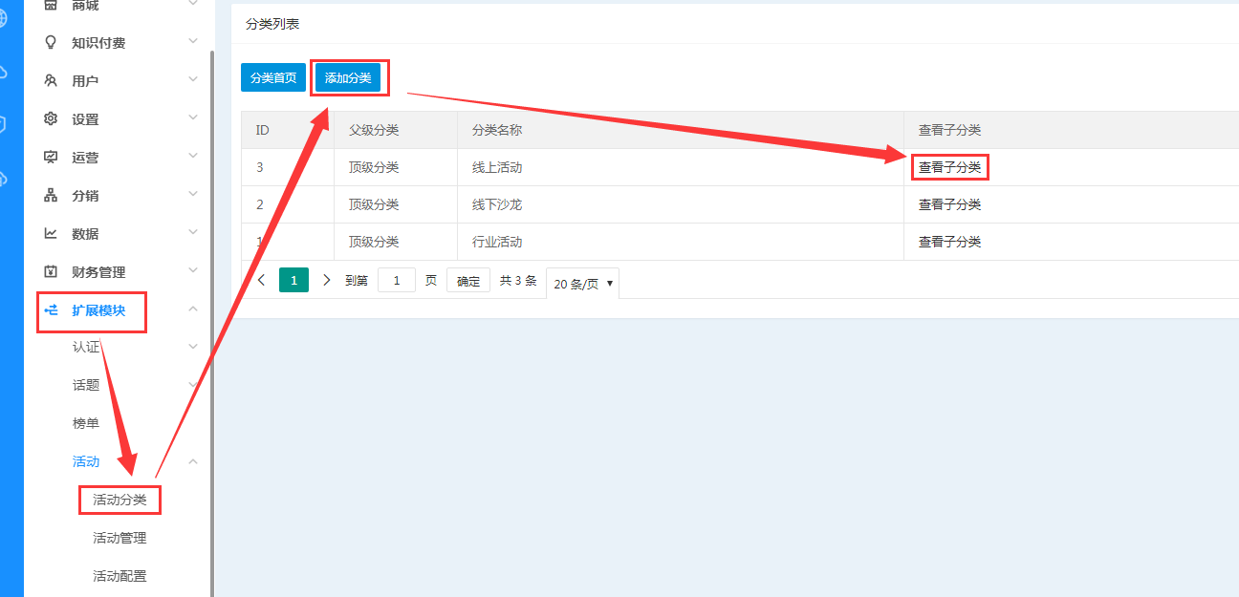Click 顶级分类 in the 线下沙龙 row
The image size is (1239, 597).
(x=374, y=204)
